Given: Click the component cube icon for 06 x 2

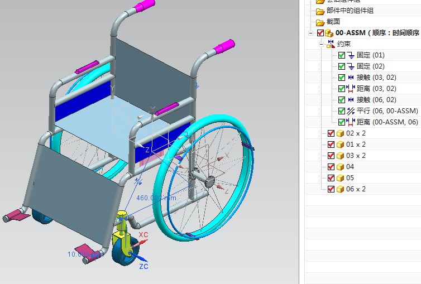Looking at the screenshot, I should [x=340, y=189].
